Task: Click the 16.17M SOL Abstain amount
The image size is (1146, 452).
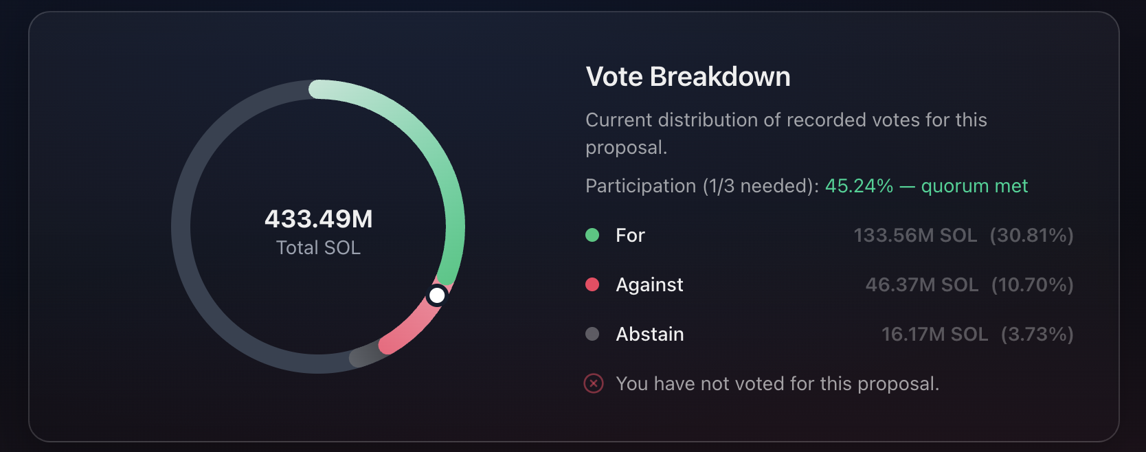Action: pyautogui.click(x=935, y=335)
